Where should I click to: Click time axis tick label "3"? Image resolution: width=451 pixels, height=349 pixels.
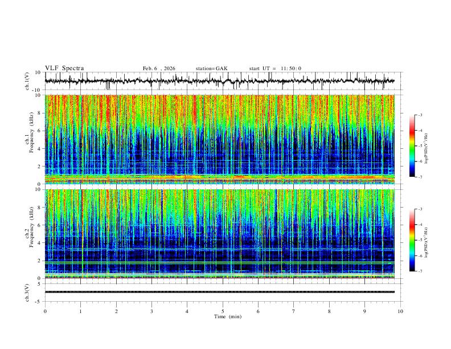(x=151, y=311)
